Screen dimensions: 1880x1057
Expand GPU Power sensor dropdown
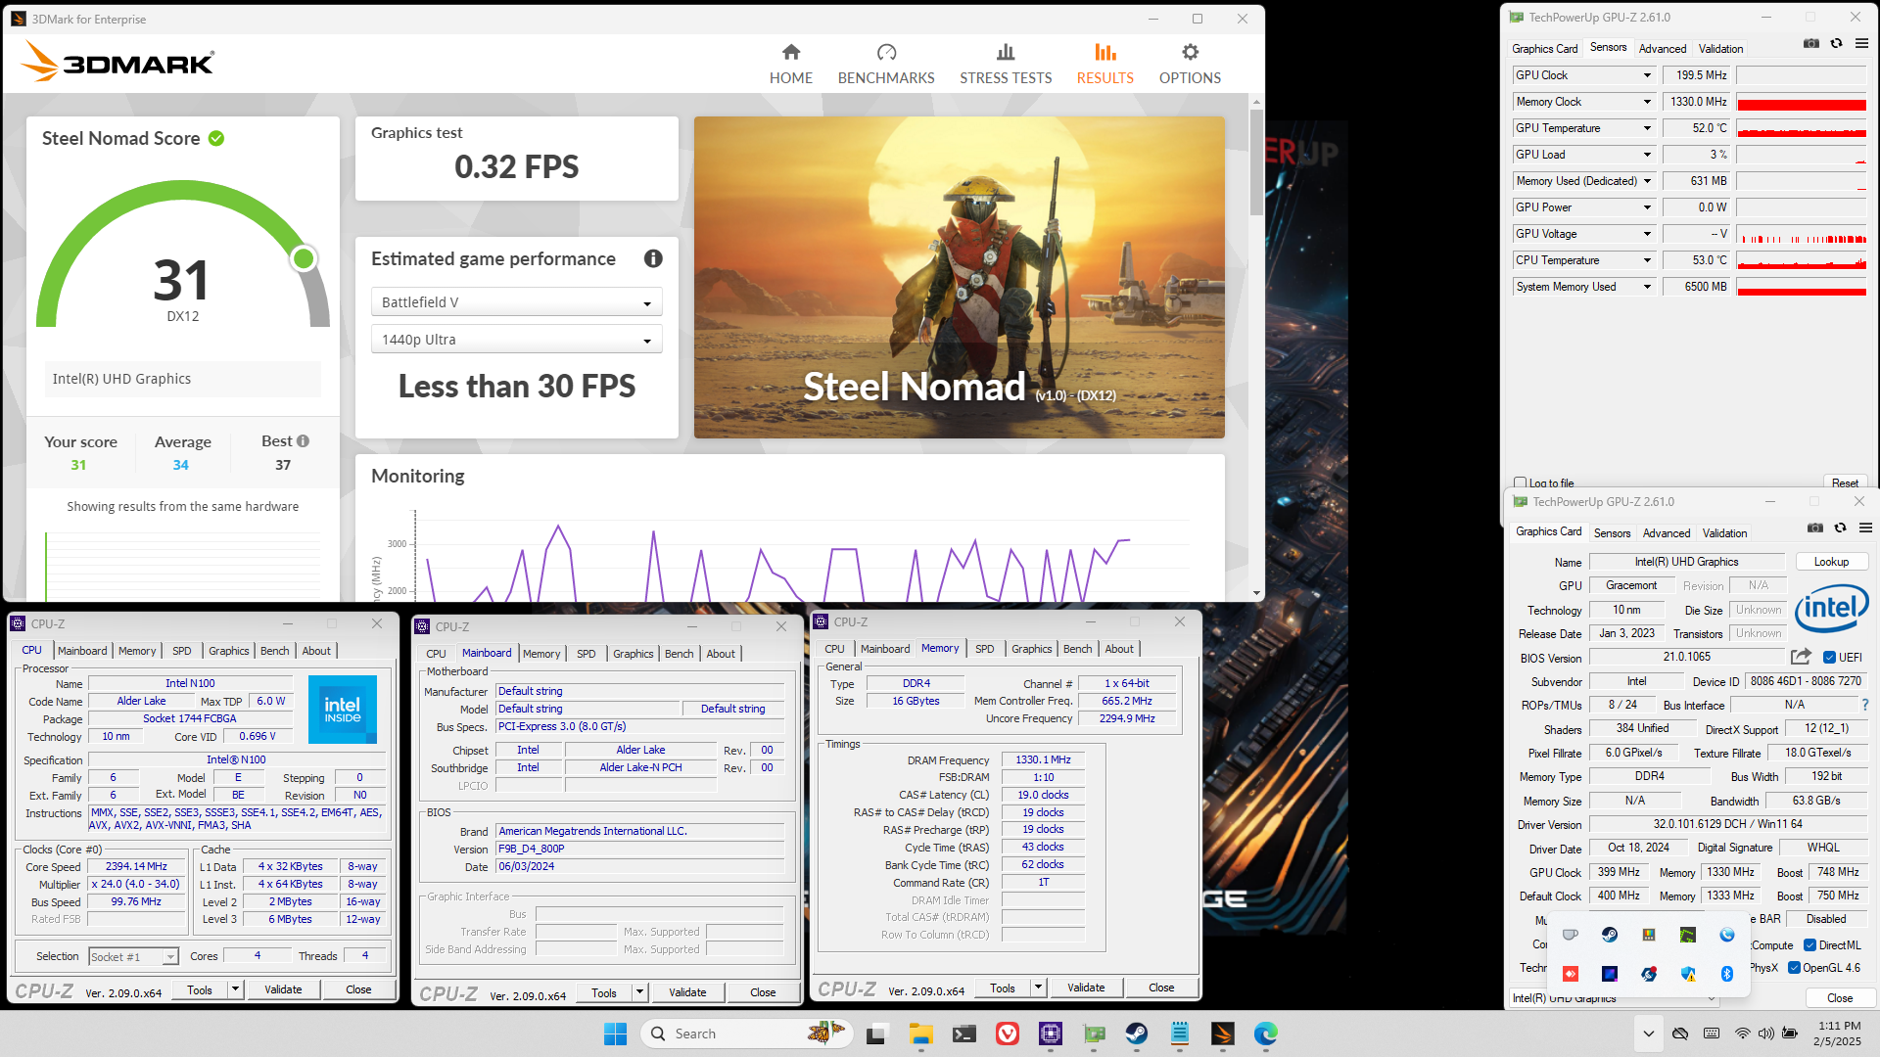(x=1647, y=207)
